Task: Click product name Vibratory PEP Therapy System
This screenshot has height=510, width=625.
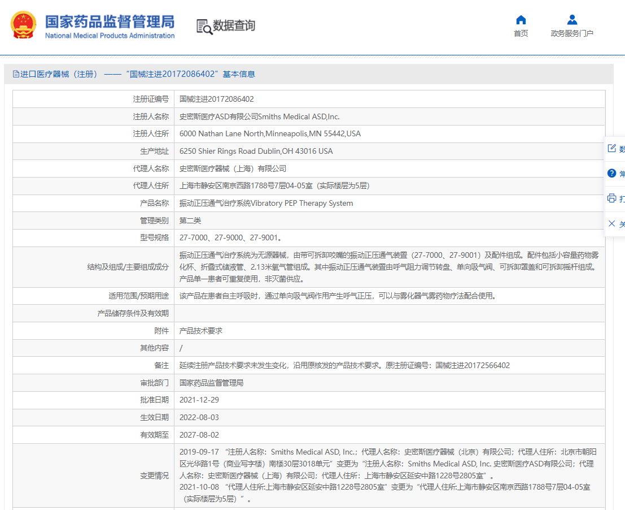Action: [266, 203]
